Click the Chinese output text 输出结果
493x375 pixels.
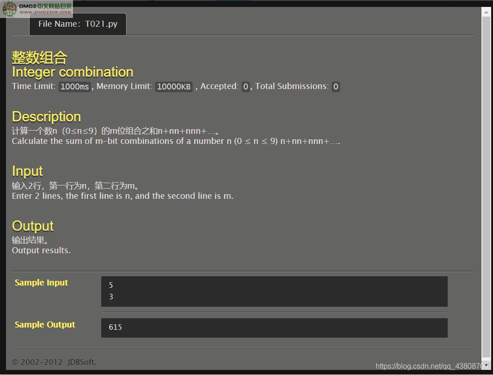pos(30,240)
